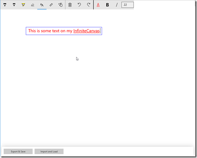Viewport: 197px width, 158px height.
Task: Click the misspelled word InfiniteCanvas
Action: click(x=87, y=31)
